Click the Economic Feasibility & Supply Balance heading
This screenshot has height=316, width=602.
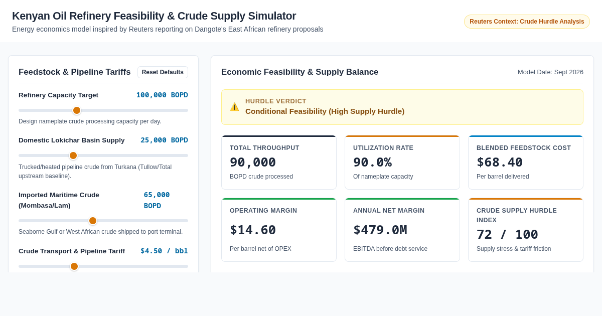tap(299, 72)
